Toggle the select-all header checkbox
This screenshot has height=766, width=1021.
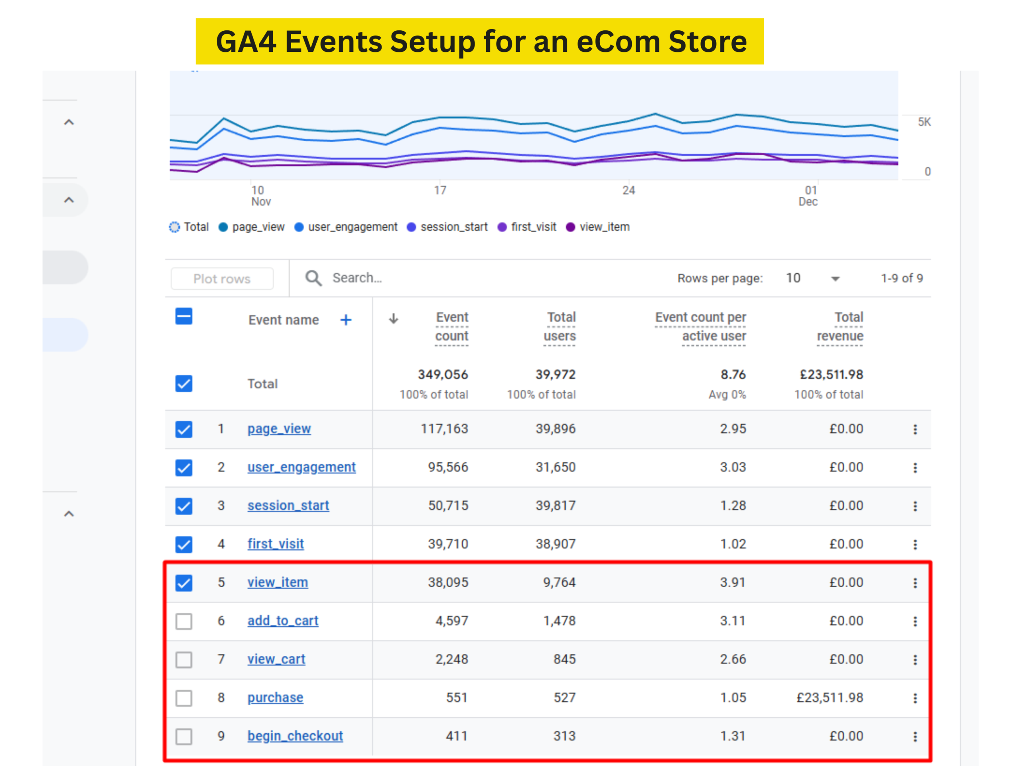(184, 317)
